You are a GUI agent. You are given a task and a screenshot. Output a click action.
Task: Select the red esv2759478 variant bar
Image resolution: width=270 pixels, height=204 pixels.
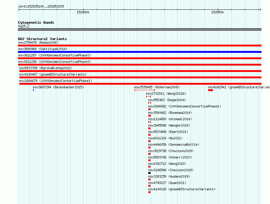pyautogui.click(x=140, y=46)
